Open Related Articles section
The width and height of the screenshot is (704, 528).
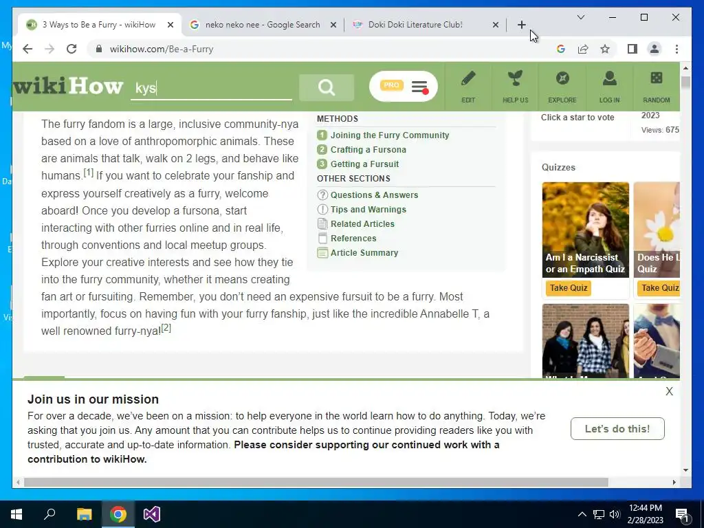362,223
